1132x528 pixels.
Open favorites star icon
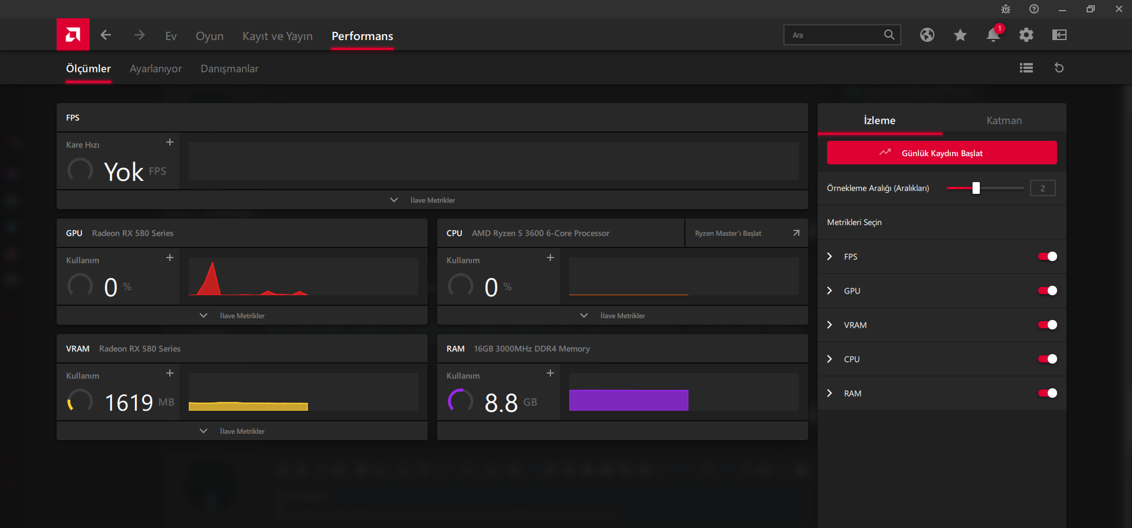[960, 35]
